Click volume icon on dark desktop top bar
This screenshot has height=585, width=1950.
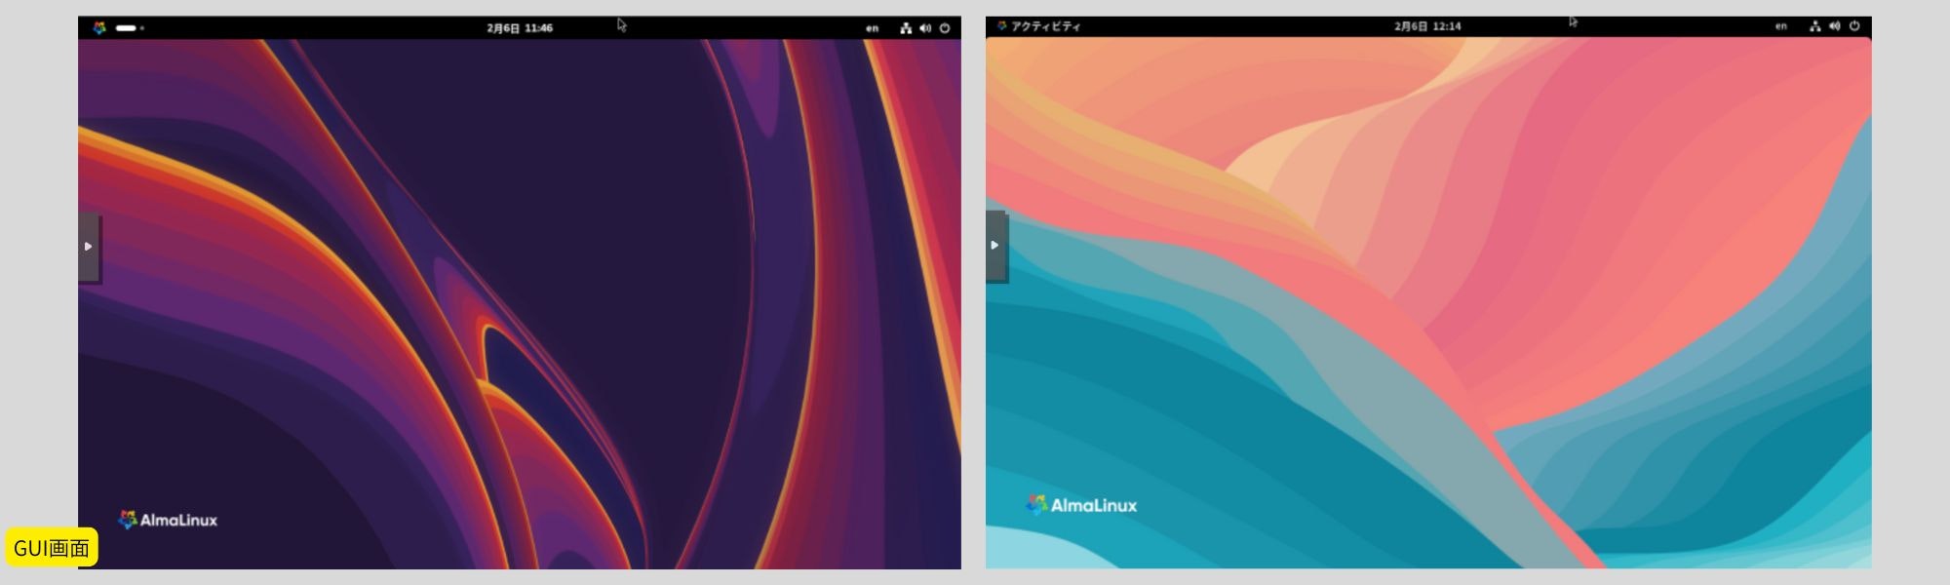[925, 28]
